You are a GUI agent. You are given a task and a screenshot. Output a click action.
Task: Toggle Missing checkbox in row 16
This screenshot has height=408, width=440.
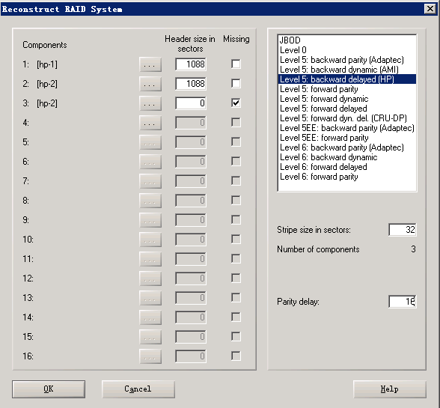[x=236, y=356]
